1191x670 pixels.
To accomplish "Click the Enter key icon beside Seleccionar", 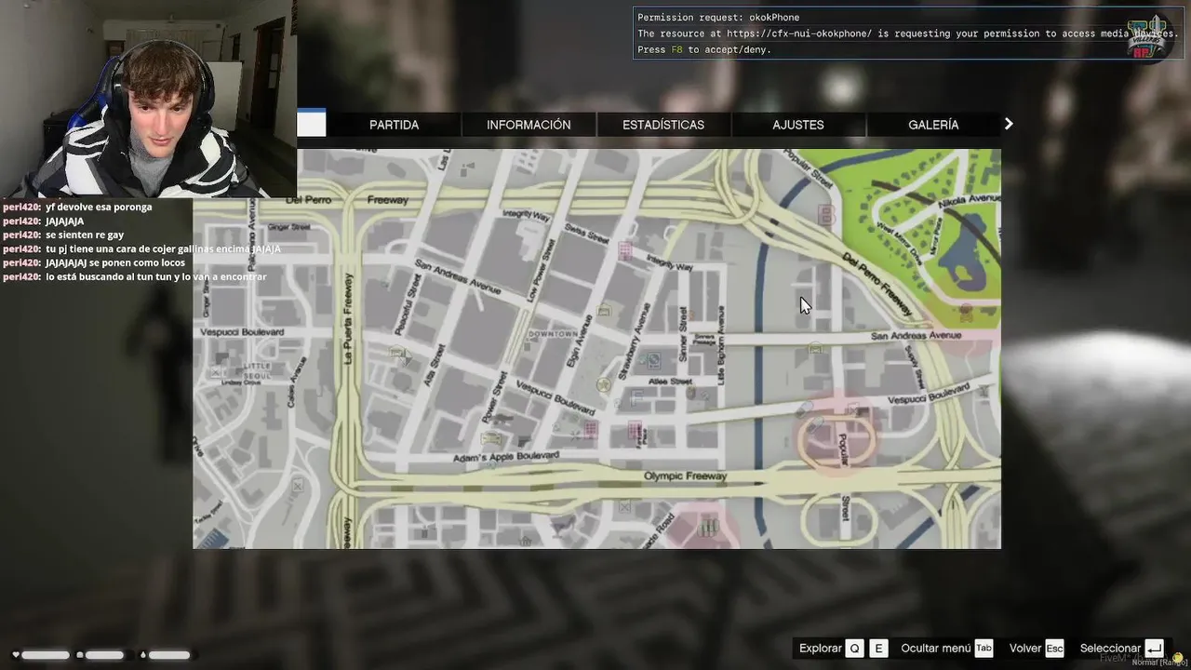I will pos(1154,649).
